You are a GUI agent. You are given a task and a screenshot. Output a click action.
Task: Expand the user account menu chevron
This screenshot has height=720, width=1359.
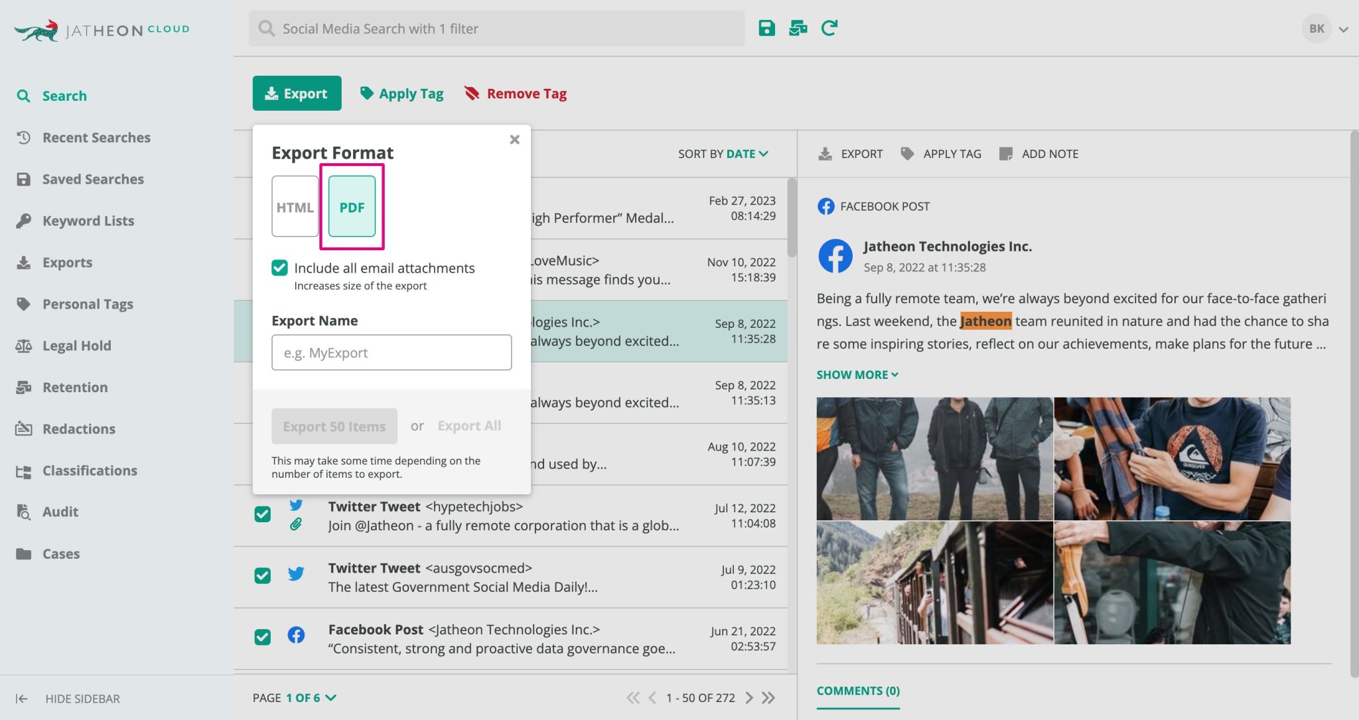tap(1344, 29)
